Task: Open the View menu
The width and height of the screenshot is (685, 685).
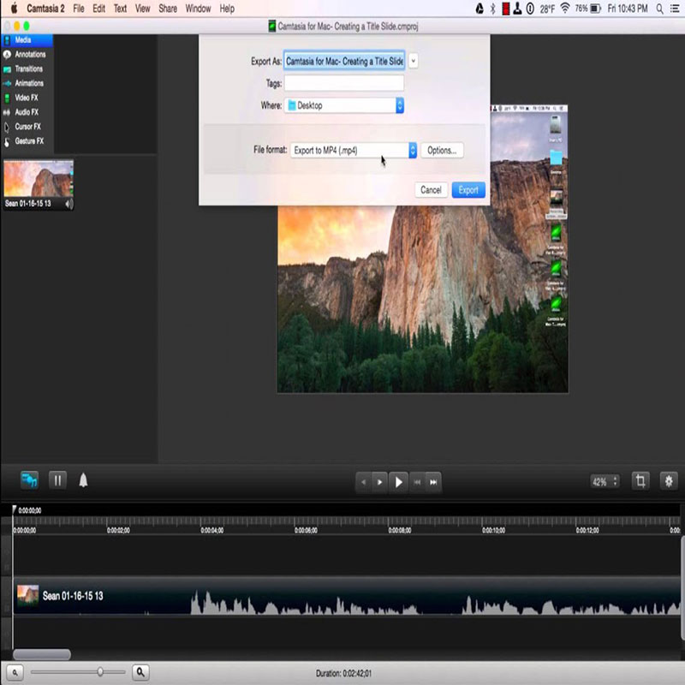Action: pyautogui.click(x=142, y=9)
